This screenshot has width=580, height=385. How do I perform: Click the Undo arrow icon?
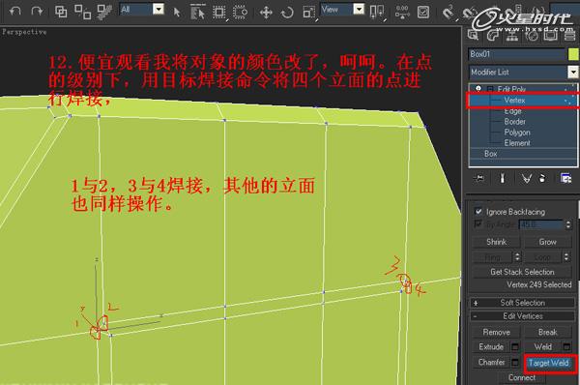click(15, 11)
